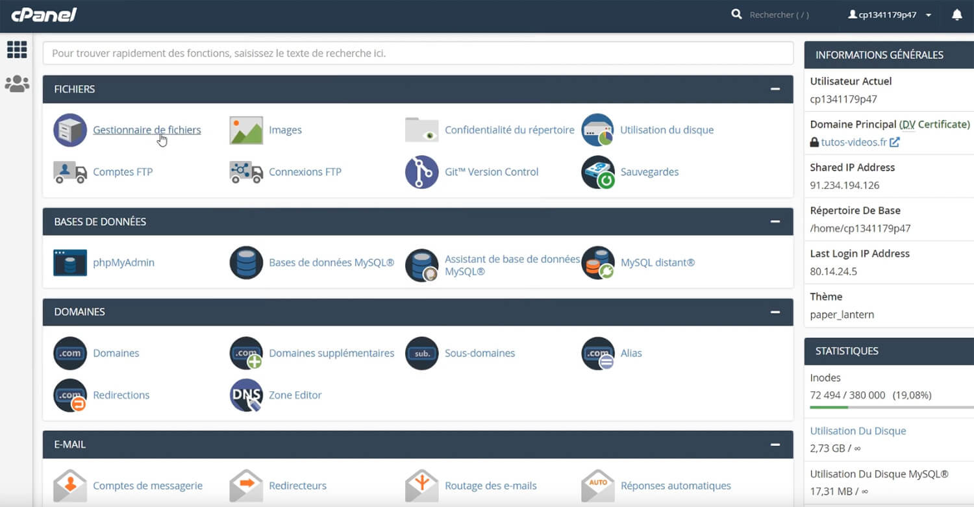Collapse the FICHIERS section
Screen dimensions: 974x507
click(x=775, y=89)
